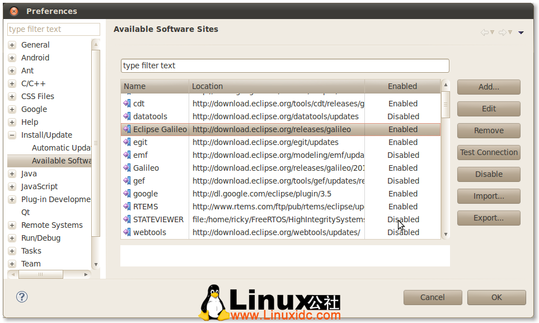Collapse the Install/Update section
Image resolution: width=539 pixels, height=323 pixels.
pos(12,135)
